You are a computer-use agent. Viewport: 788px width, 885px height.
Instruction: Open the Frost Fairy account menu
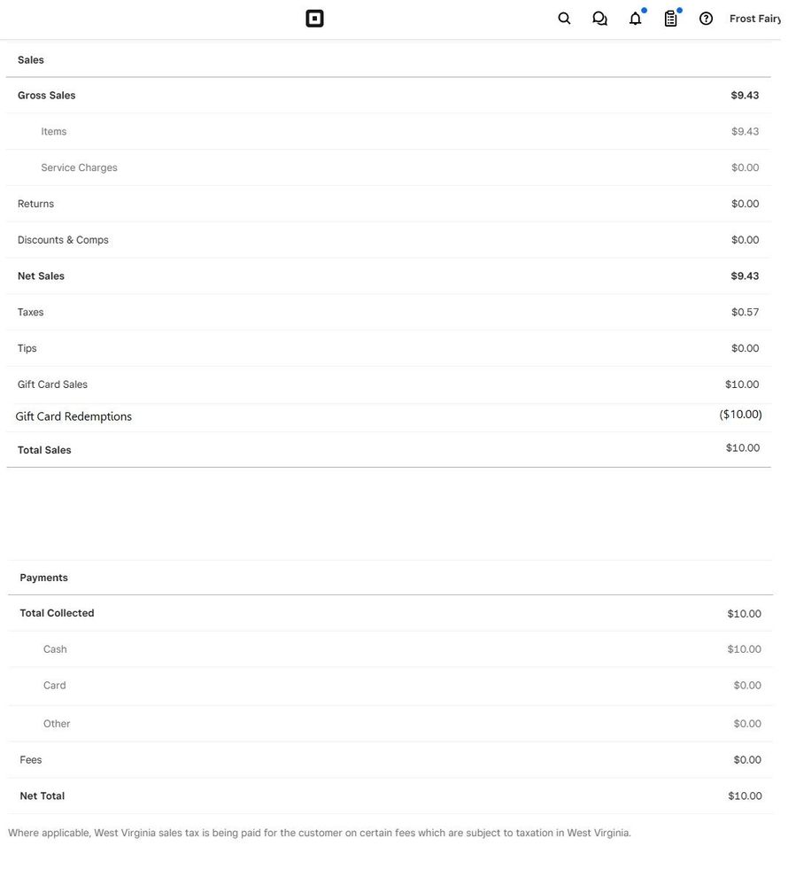(754, 19)
